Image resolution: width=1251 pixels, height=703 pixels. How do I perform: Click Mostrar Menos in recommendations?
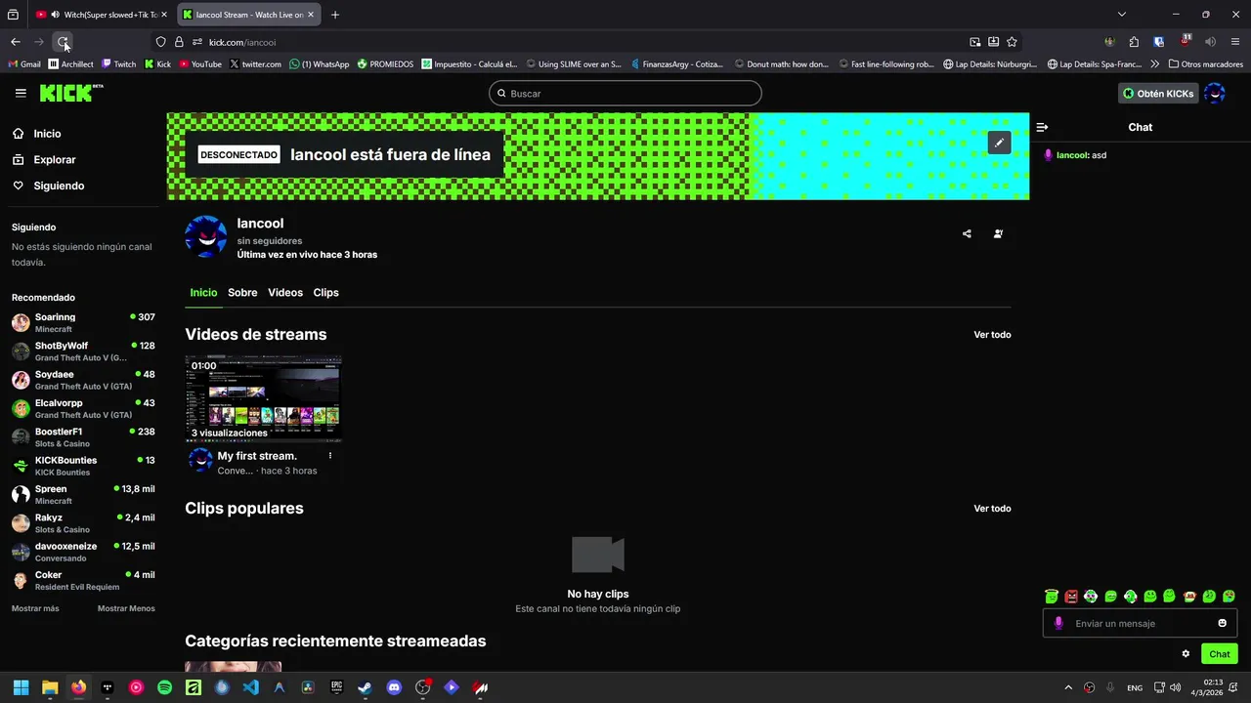point(126,608)
